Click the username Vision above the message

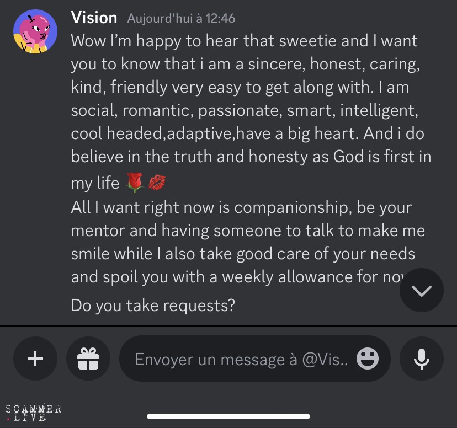[94, 18]
